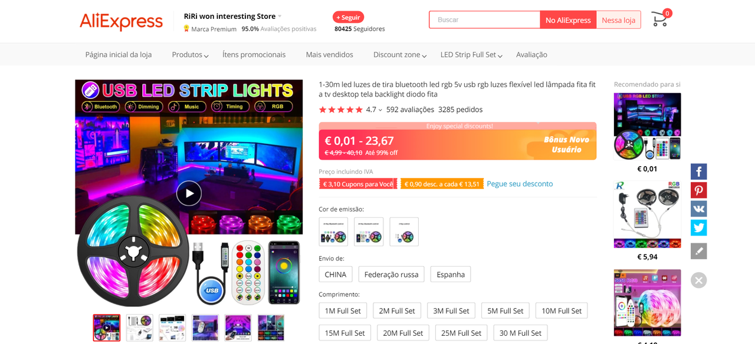Select CHINA shipping origin
This screenshot has height=344, width=755.
336,274
